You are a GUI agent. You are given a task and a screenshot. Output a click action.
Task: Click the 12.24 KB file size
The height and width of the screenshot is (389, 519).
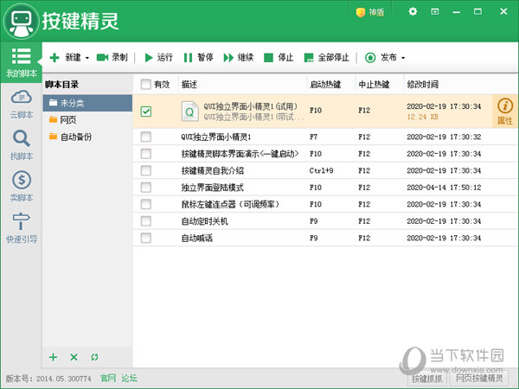pyautogui.click(x=423, y=117)
